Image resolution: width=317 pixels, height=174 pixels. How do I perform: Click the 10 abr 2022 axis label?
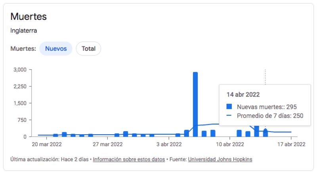(230, 144)
